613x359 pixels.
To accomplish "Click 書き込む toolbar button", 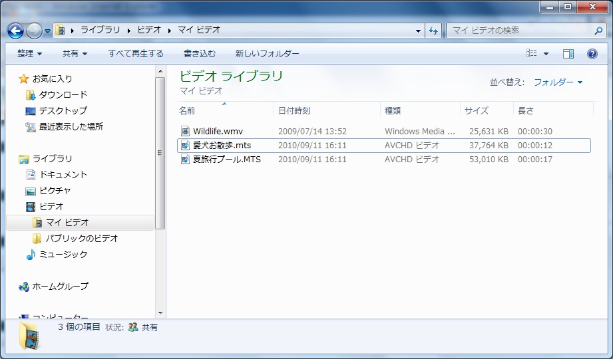I will coord(200,54).
